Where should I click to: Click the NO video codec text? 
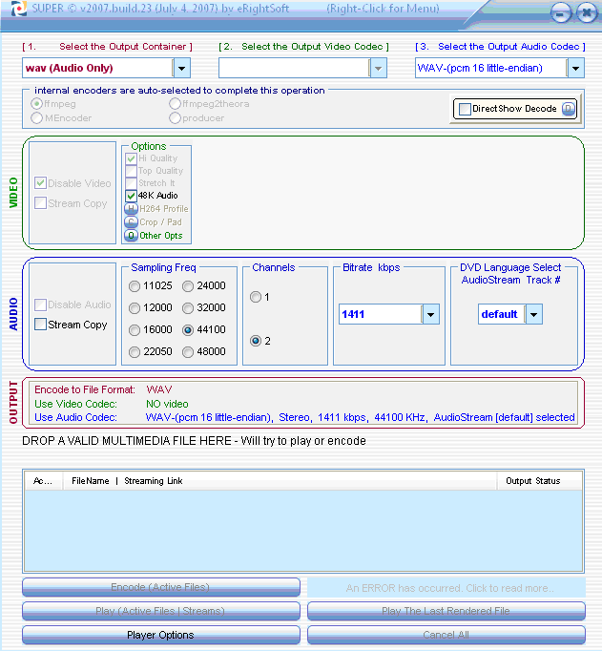[167, 404]
